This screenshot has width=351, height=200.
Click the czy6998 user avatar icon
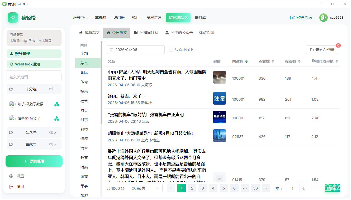tap(323, 18)
